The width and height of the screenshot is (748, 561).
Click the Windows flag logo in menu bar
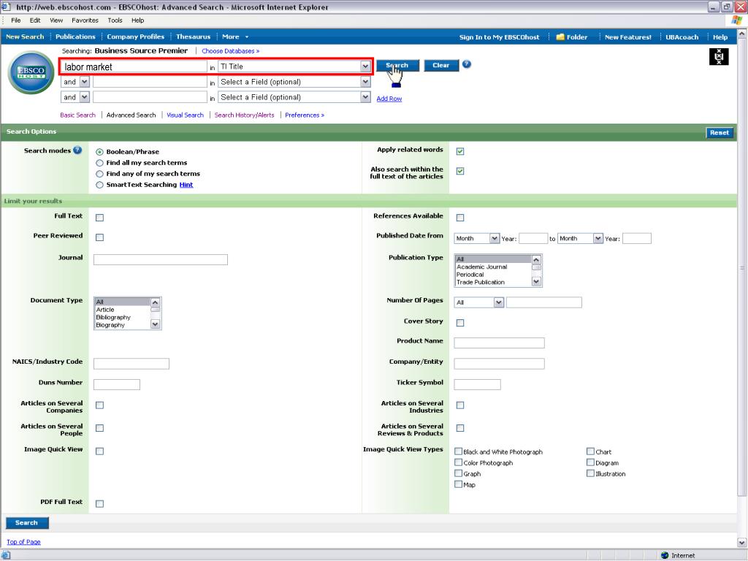[x=736, y=20]
